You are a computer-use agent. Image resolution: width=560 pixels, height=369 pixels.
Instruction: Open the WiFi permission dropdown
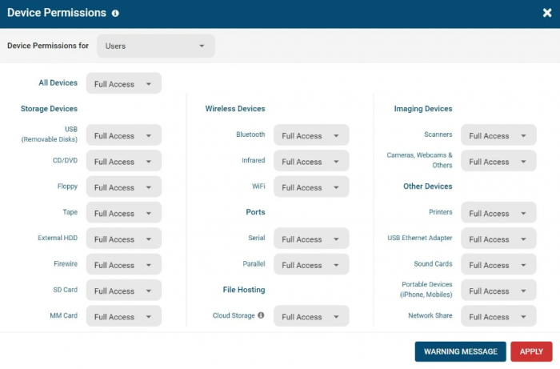tap(311, 187)
